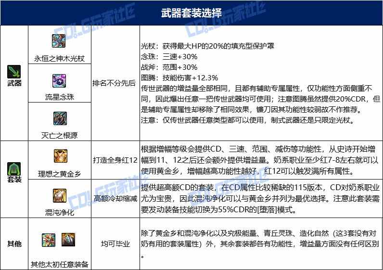Click the 理想之黄金乡 armor set icon
This screenshot has width=383, height=270.
pyautogui.click(x=61, y=156)
